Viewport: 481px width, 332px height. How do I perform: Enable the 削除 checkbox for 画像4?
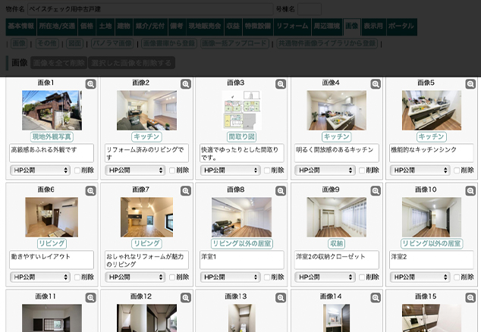[362, 171]
